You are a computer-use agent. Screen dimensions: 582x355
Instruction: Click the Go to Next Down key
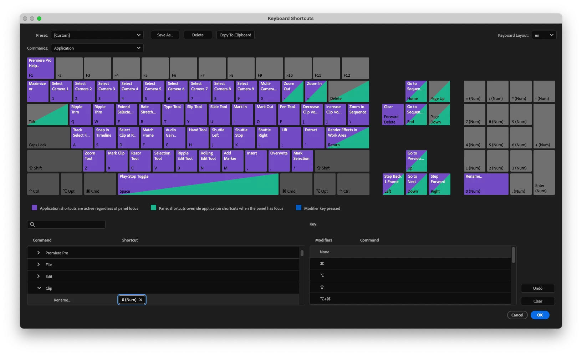417,184
